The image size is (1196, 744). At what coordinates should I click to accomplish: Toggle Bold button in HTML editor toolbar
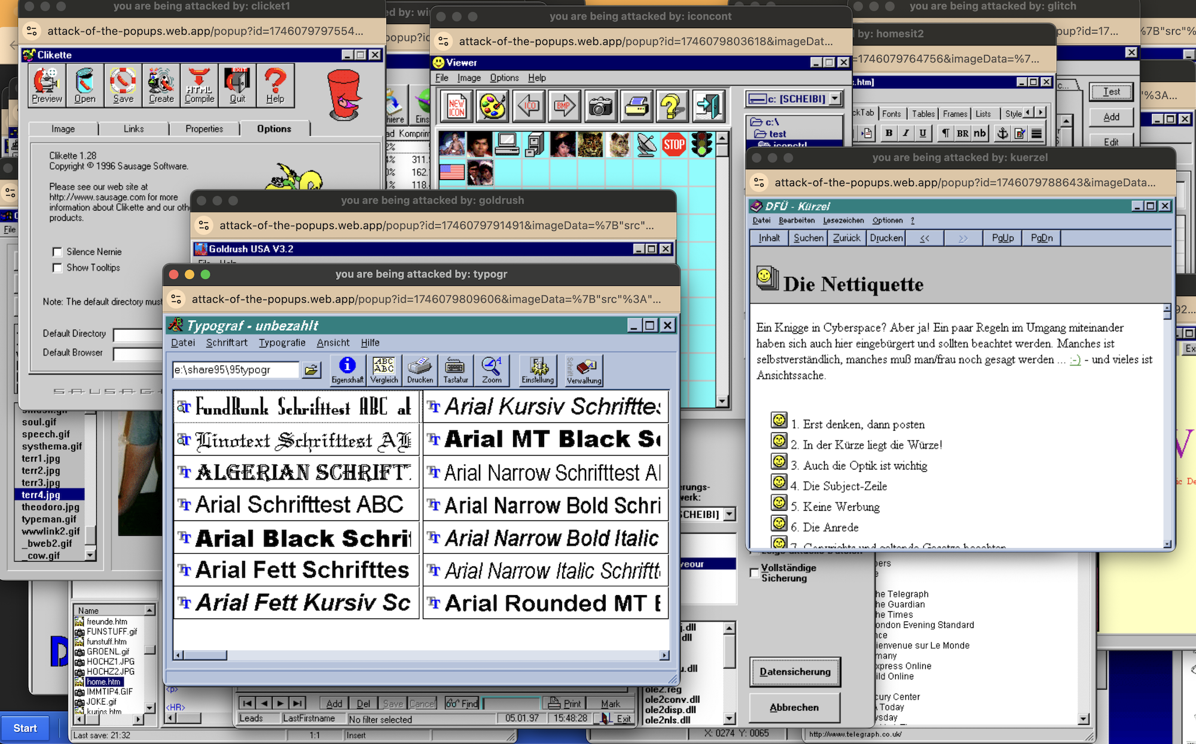889,133
